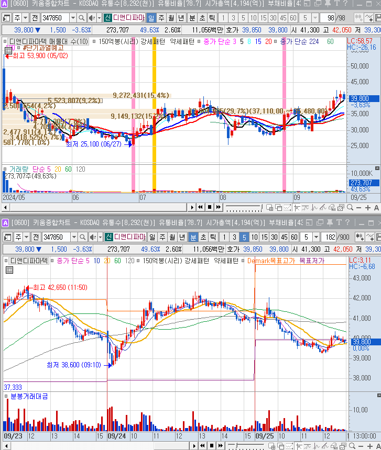Open interval value dropdown in lower toolbar
Image resolution: width=381 pixels, height=450 pixels.
pos(316,238)
